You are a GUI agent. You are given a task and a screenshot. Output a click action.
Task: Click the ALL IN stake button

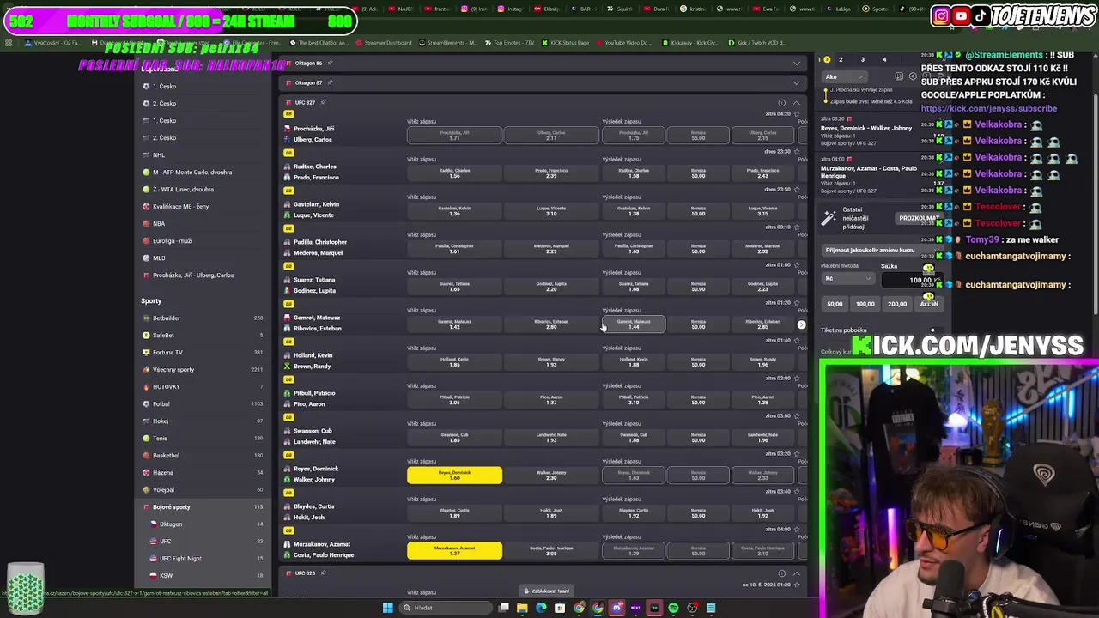[929, 304]
